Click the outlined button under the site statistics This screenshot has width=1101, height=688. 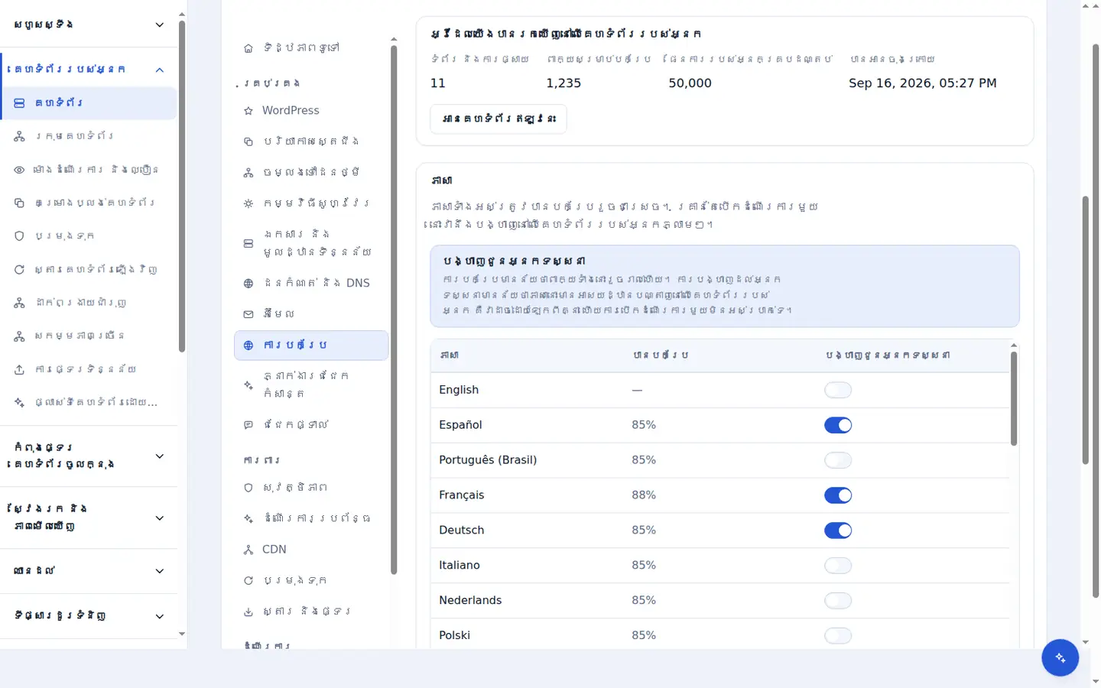(x=499, y=119)
